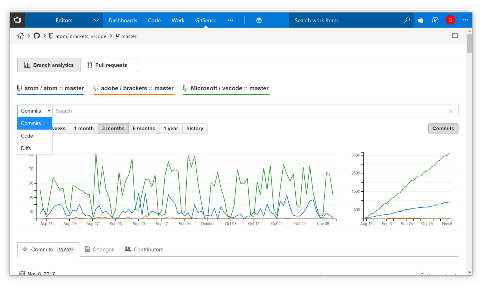Click the Commits chart button
The height and width of the screenshot is (285, 482).
tap(443, 128)
